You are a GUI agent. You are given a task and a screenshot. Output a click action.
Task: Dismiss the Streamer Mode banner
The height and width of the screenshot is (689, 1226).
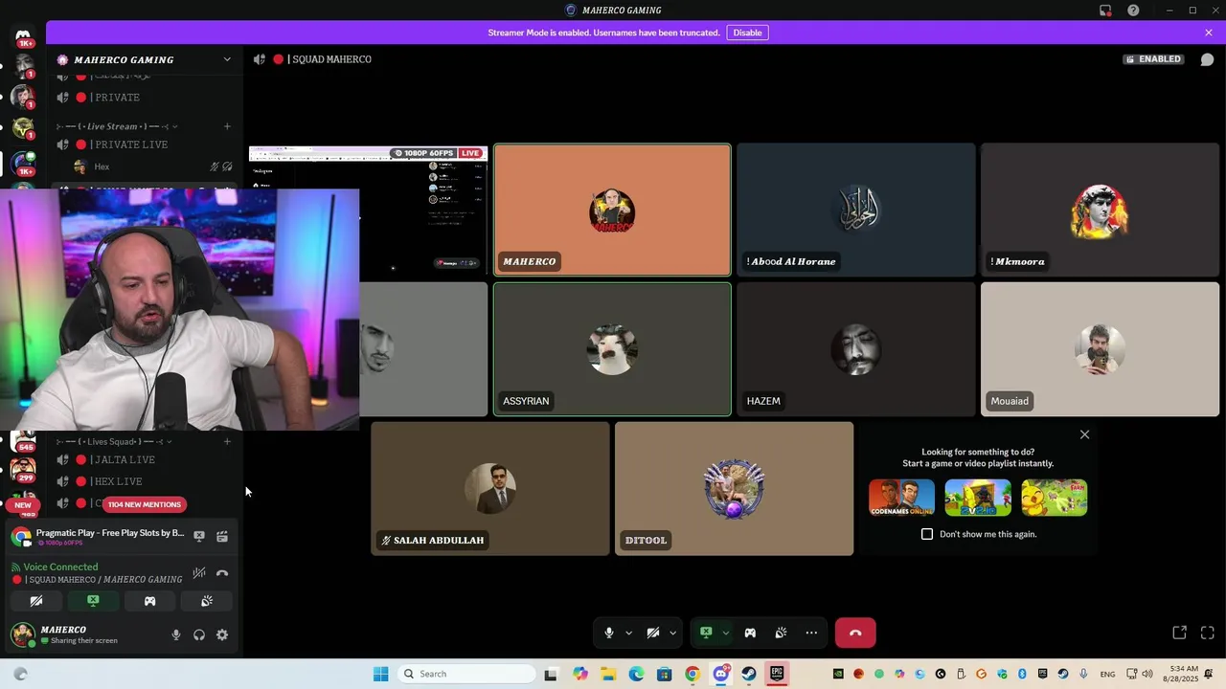click(x=1209, y=33)
